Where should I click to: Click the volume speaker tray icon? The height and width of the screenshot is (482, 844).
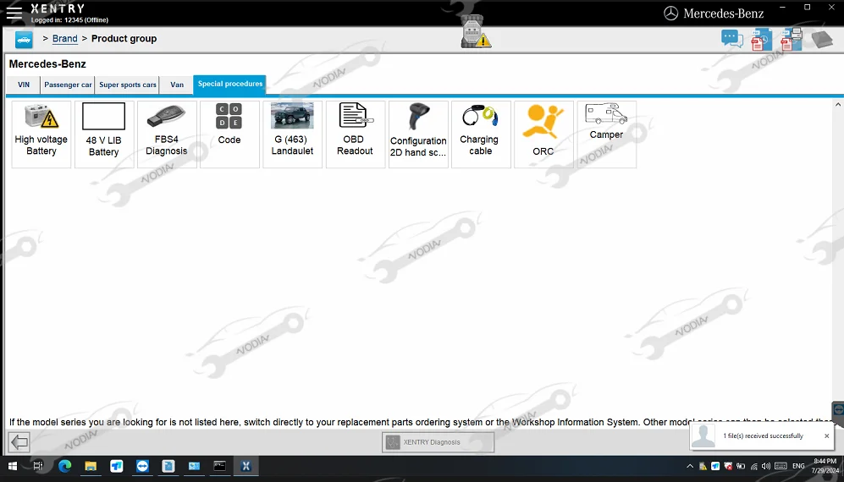click(x=766, y=467)
